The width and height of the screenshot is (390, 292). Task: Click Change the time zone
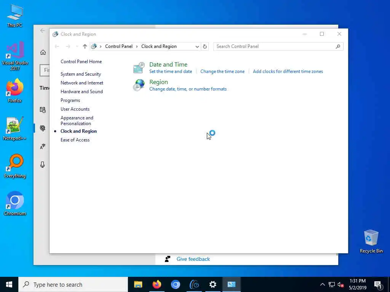[222, 71]
